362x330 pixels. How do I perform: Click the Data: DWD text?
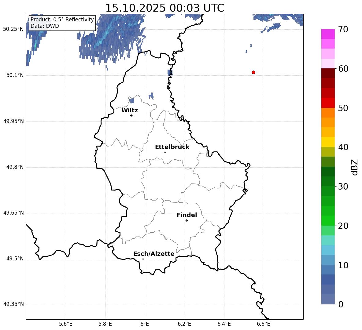tap(45, 26)
